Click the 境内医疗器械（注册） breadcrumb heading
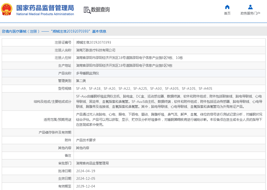 pyautogui.click(x=22, y=31)
